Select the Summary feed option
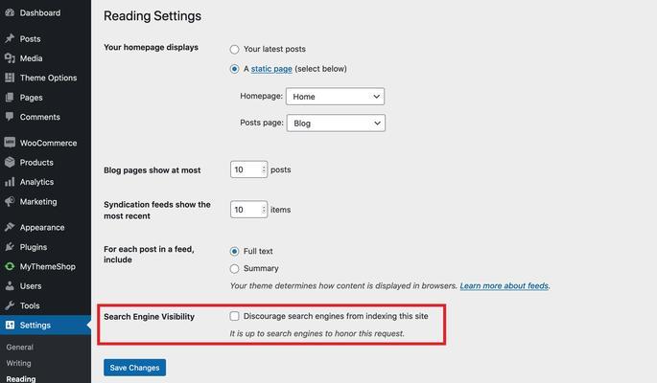The width and height of the screenshot is (657, 383). pos(235,268)
